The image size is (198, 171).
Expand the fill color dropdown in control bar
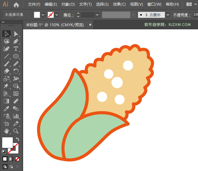click(x=43, y=15)
